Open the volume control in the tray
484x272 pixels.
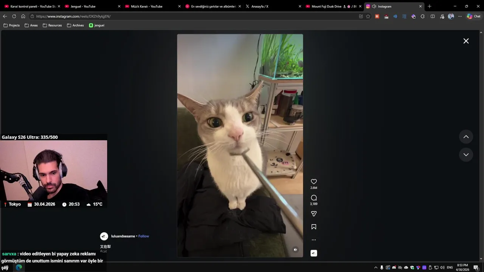pyautogui.click(x=442, y=267)
